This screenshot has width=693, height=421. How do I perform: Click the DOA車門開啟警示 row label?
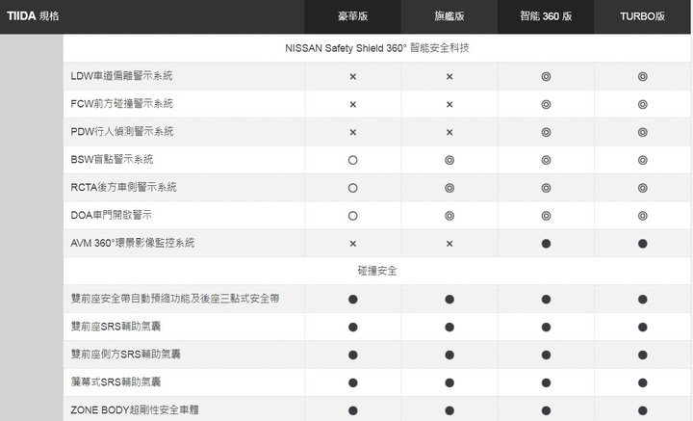pyautogui.click(x=111, y=215)
